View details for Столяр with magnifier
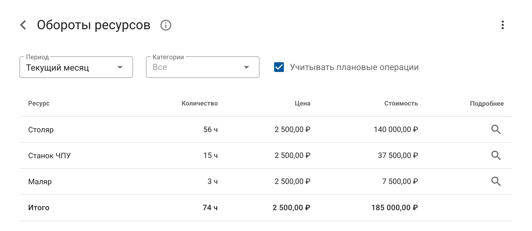The image size is (532, 231). [496, 130]
